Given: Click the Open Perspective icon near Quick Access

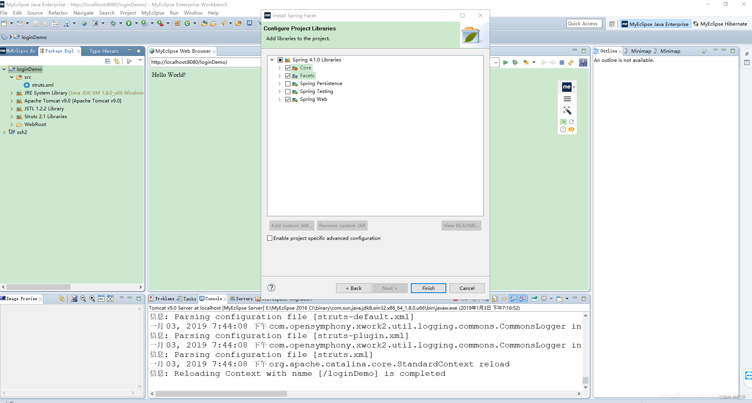Looking at the screenshot, I should click(612, 24).
